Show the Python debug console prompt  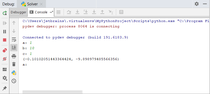coord(14,73)
